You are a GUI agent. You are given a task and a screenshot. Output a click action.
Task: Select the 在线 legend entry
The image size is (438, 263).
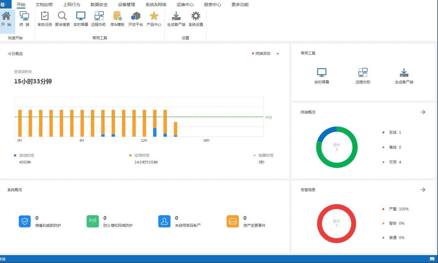[x=392, y=132]
